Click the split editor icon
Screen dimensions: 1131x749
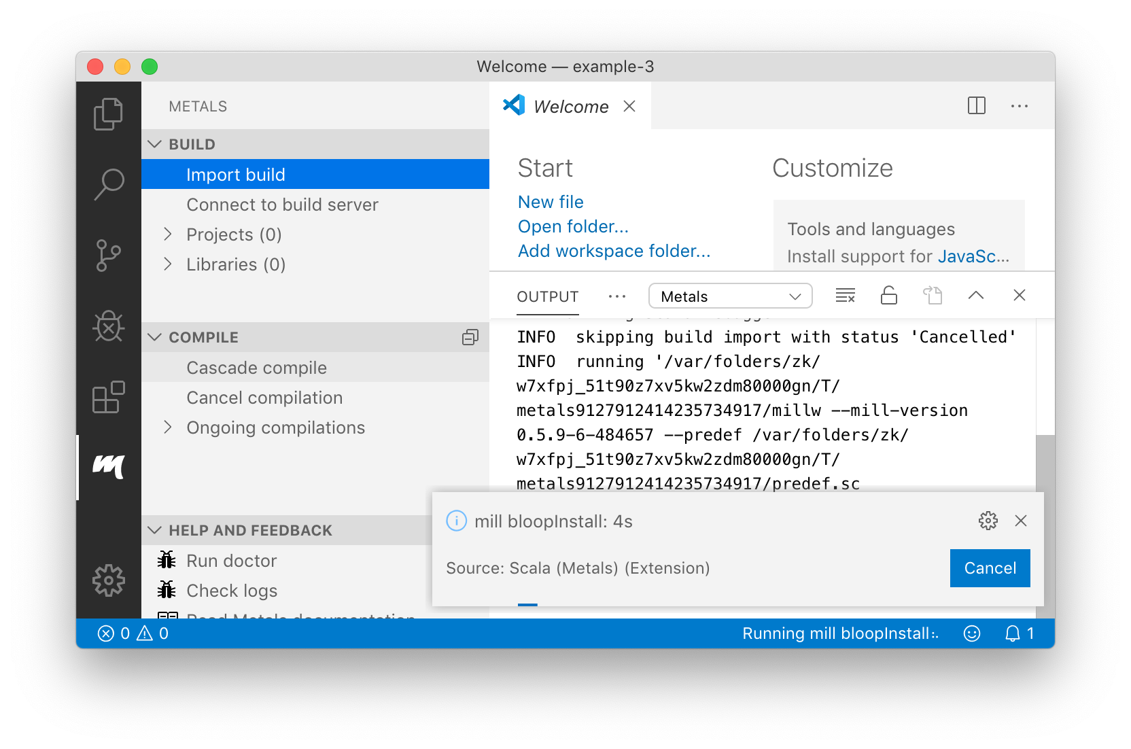(x=977, y=105)
